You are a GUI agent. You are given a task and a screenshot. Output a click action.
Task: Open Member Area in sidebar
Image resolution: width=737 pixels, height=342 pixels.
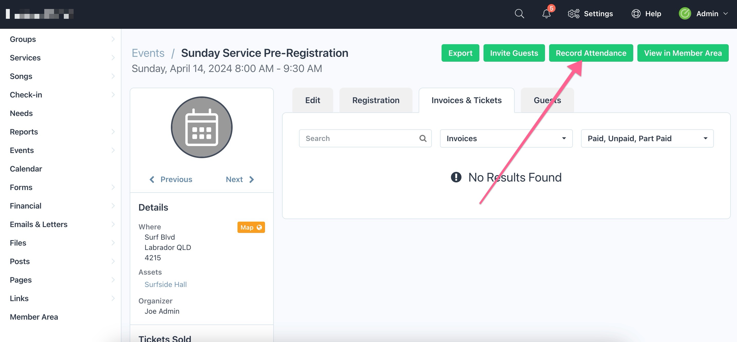(34, 317)
